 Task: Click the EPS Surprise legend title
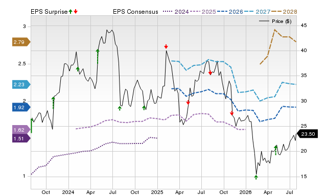[x=49, y=12]
